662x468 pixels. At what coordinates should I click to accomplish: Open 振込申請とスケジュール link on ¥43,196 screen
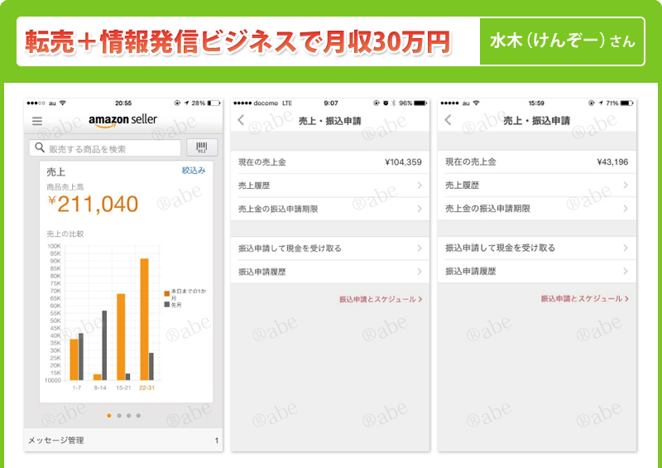584,299
